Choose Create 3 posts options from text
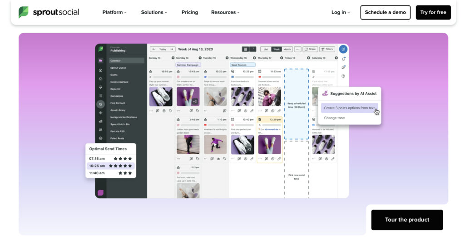The width and height of the screenshot is (465, 242). (x=349, y=108)
